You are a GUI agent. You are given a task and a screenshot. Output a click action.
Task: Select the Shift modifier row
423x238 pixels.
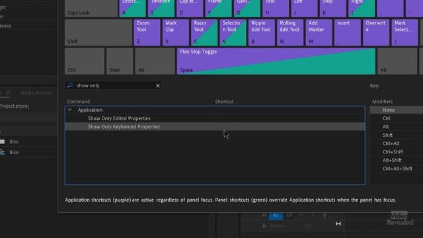[397, 135]
